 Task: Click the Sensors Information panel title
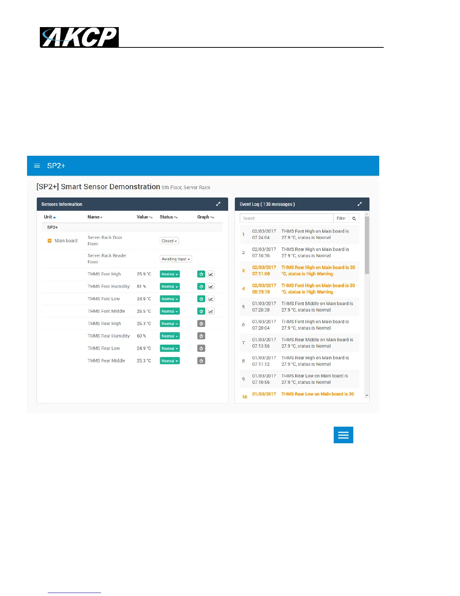[x=62, y=204]
